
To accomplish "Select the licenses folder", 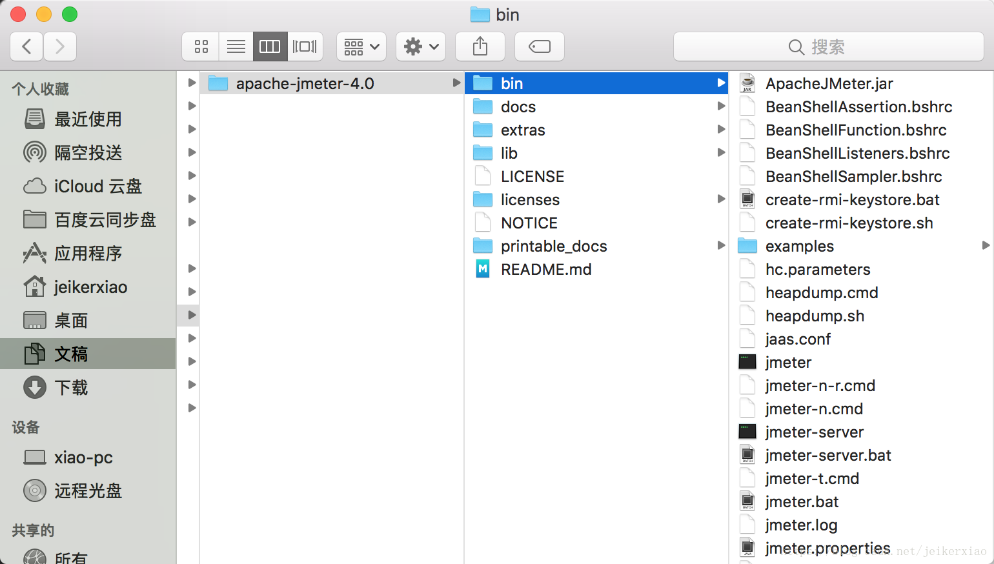I will pyautogui.click(x=596, y=199).
